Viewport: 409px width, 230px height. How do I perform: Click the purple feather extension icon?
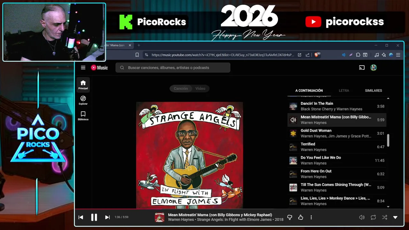351,55
